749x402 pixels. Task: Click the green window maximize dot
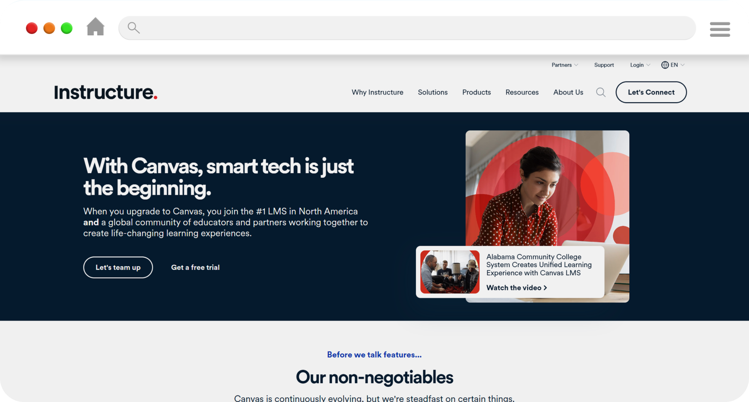tap(67, 28)
